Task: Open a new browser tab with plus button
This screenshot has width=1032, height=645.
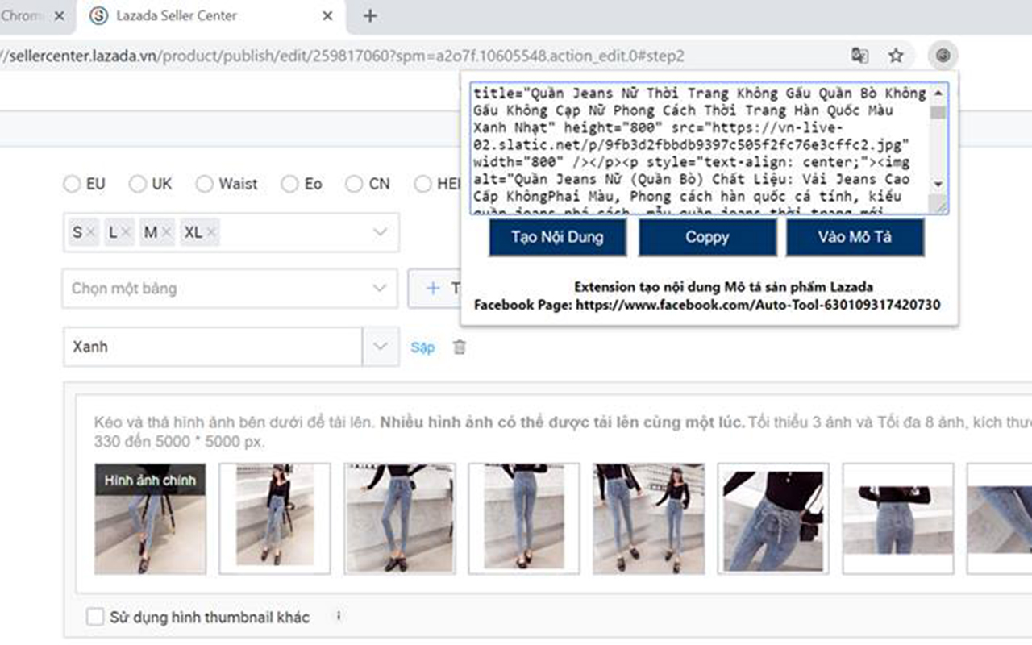Action: [368, 15]
